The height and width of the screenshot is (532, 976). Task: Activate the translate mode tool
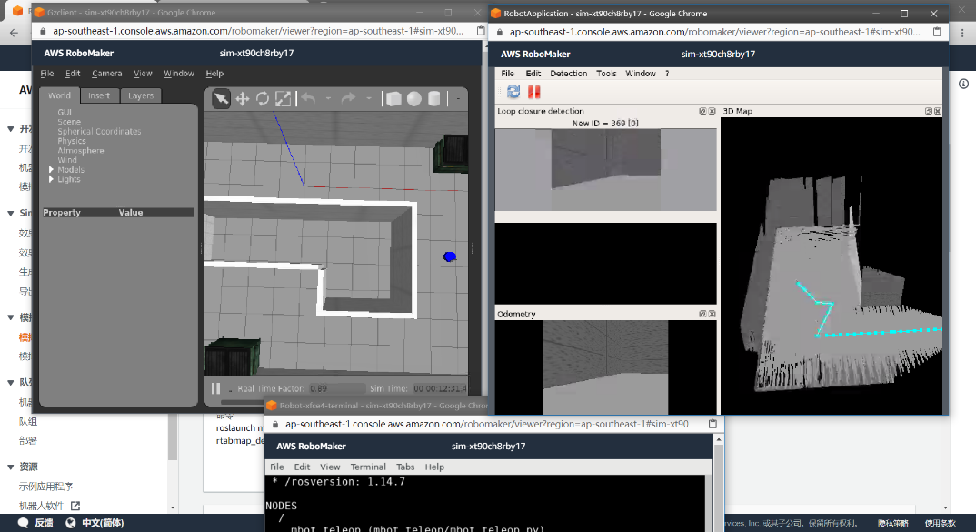coord(243,98)
